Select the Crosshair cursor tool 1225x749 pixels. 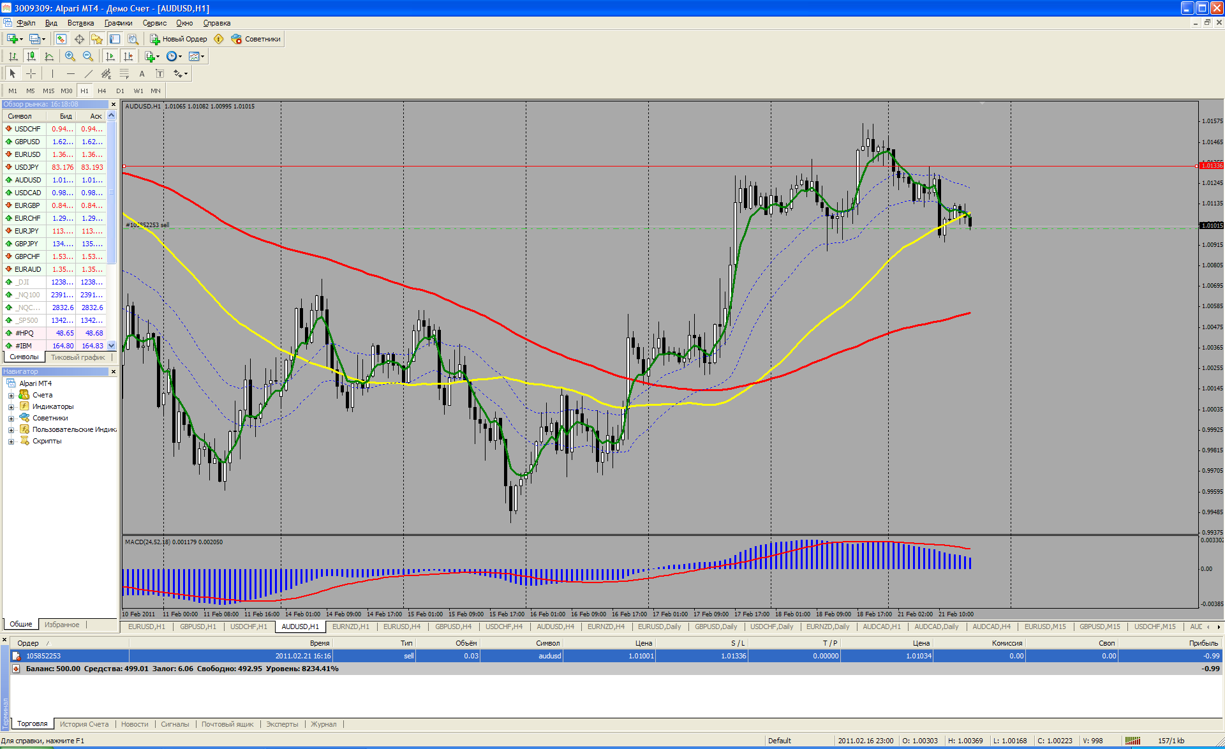pyautogui.click(x=31, y=73)
